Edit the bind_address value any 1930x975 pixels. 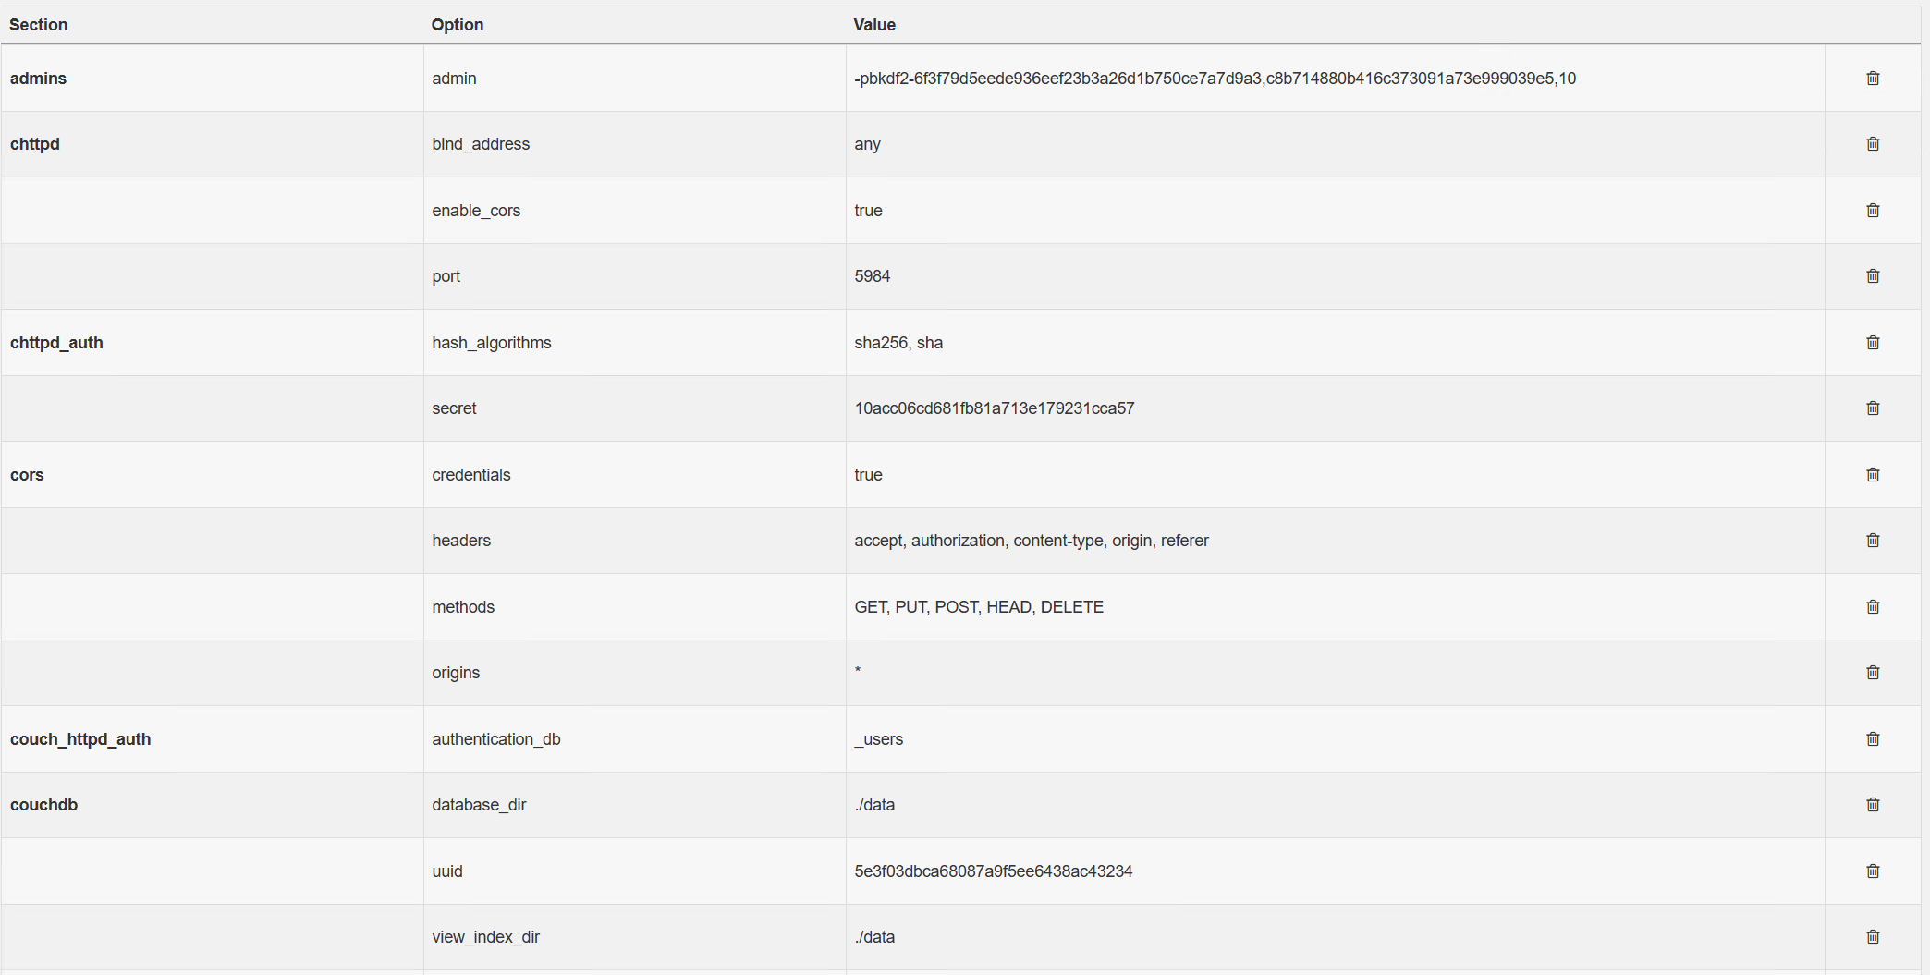(x=867, y=145)
